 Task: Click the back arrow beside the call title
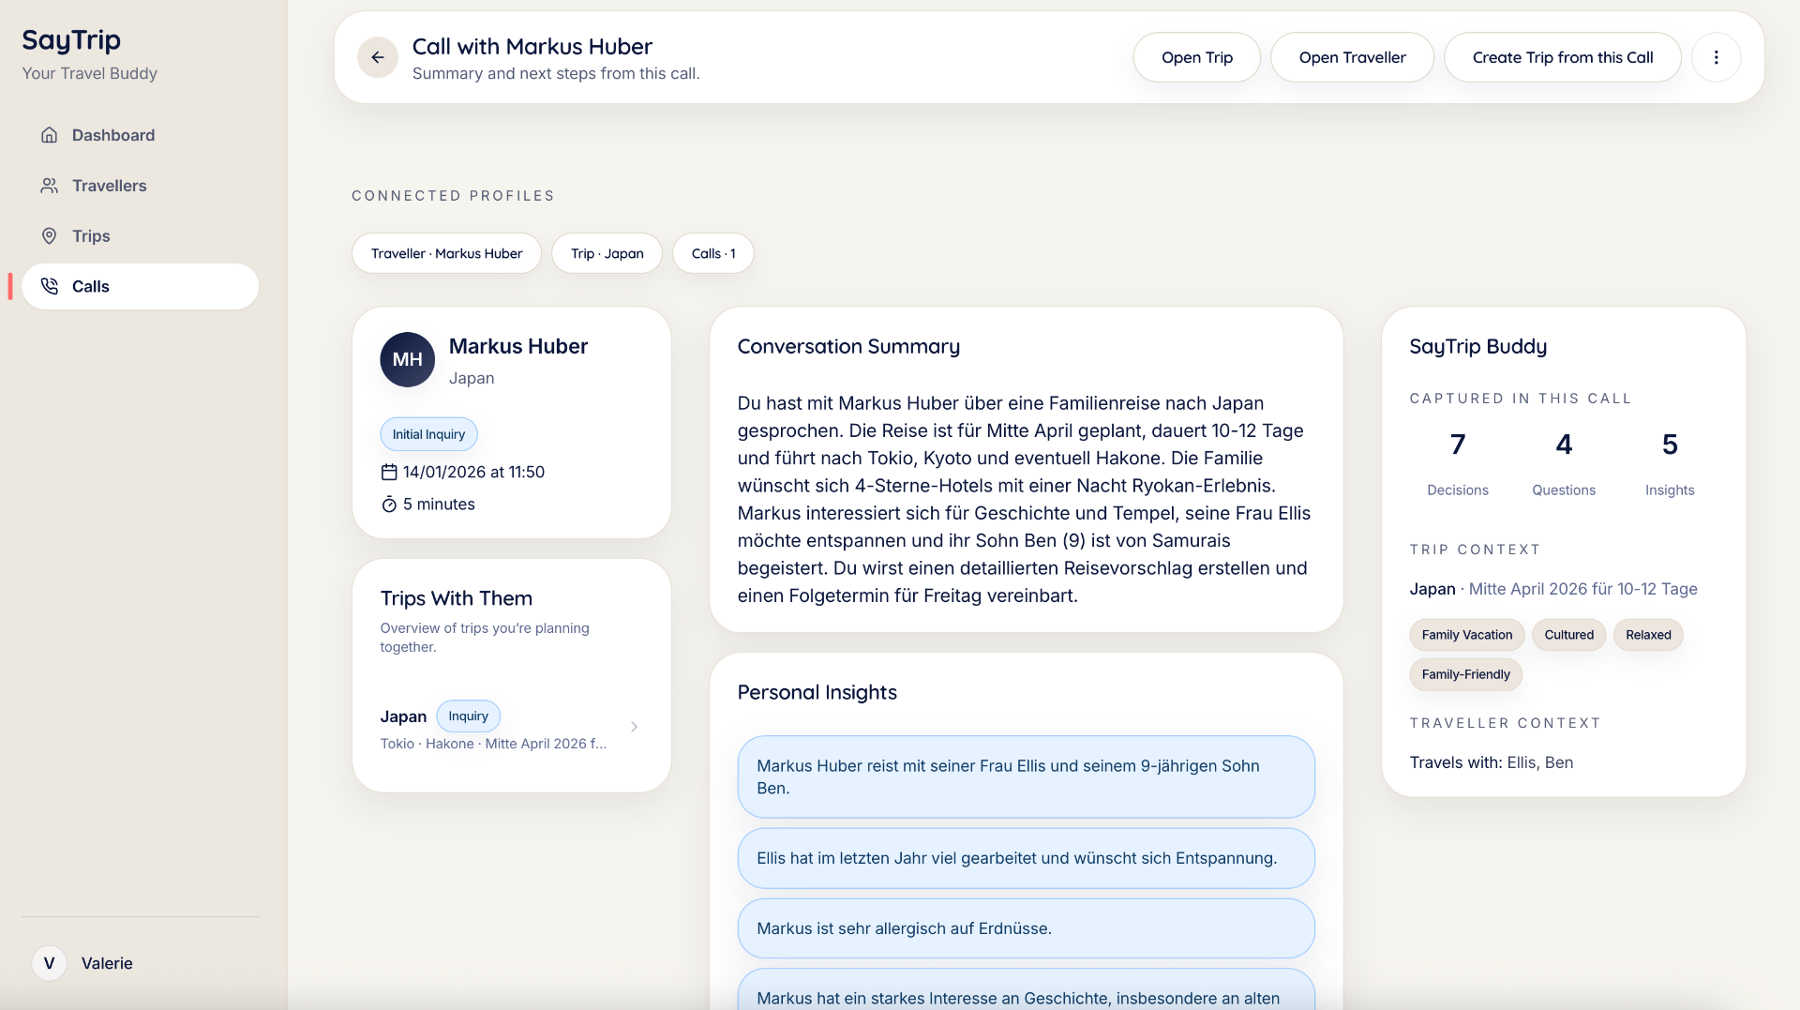(x=378, y=57)
